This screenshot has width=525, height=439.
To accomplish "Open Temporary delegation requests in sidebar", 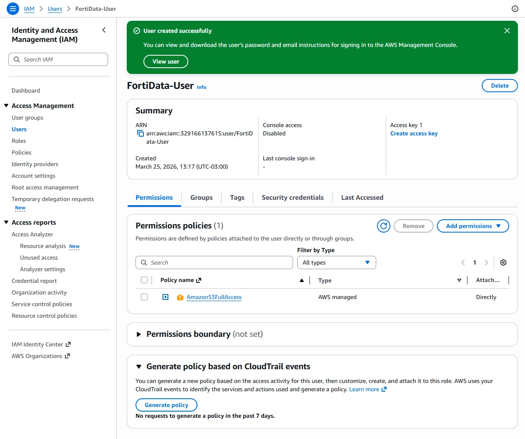I will (53, 199).
